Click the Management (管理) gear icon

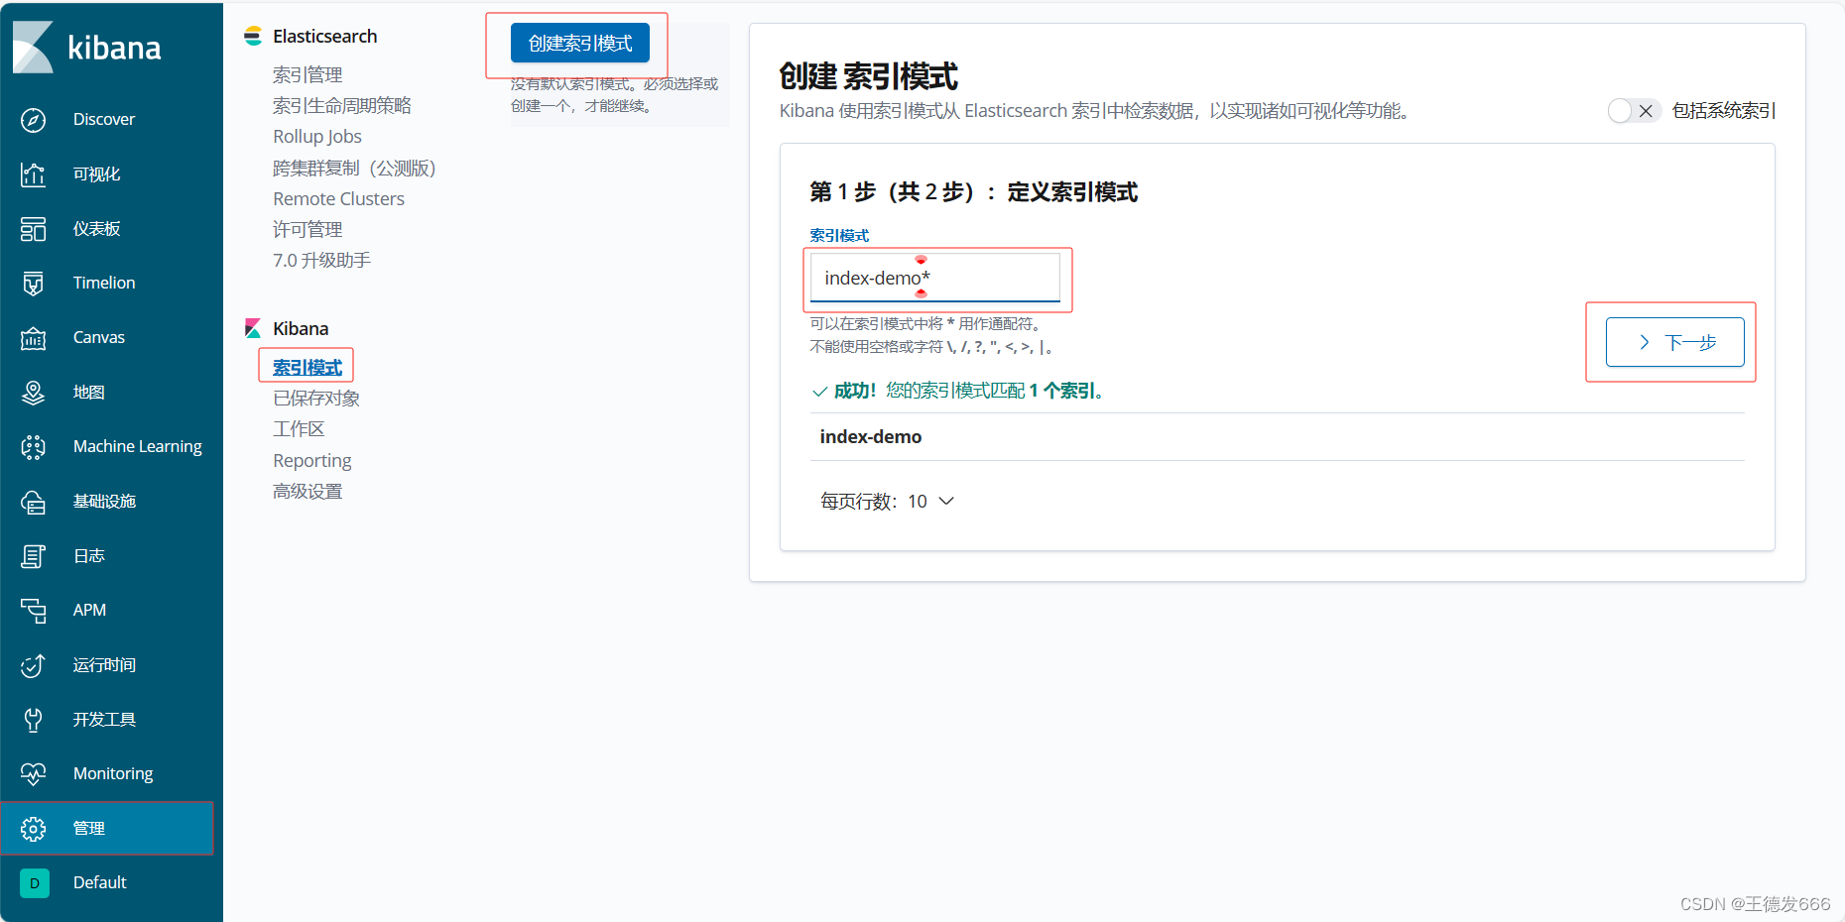[34, 829]
